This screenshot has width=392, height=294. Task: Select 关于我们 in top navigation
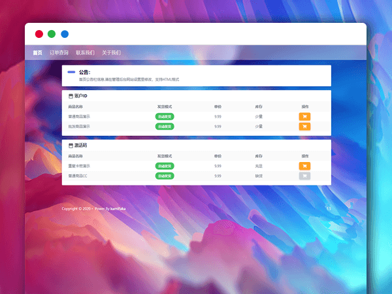pos(111,52)
